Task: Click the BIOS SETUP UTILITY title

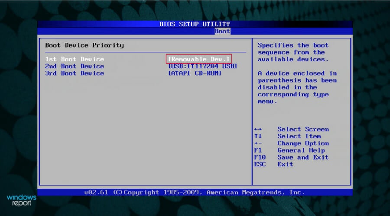Action: tap(195, 24)
